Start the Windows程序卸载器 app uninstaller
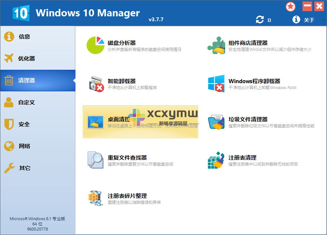This screenshot has width=327, height=235. (x=256, y=81)
